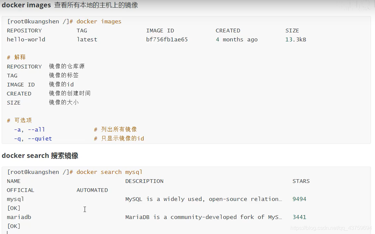375x234 pixels.
Task: Click the 'docker images' command text
Action: [99, 21]
